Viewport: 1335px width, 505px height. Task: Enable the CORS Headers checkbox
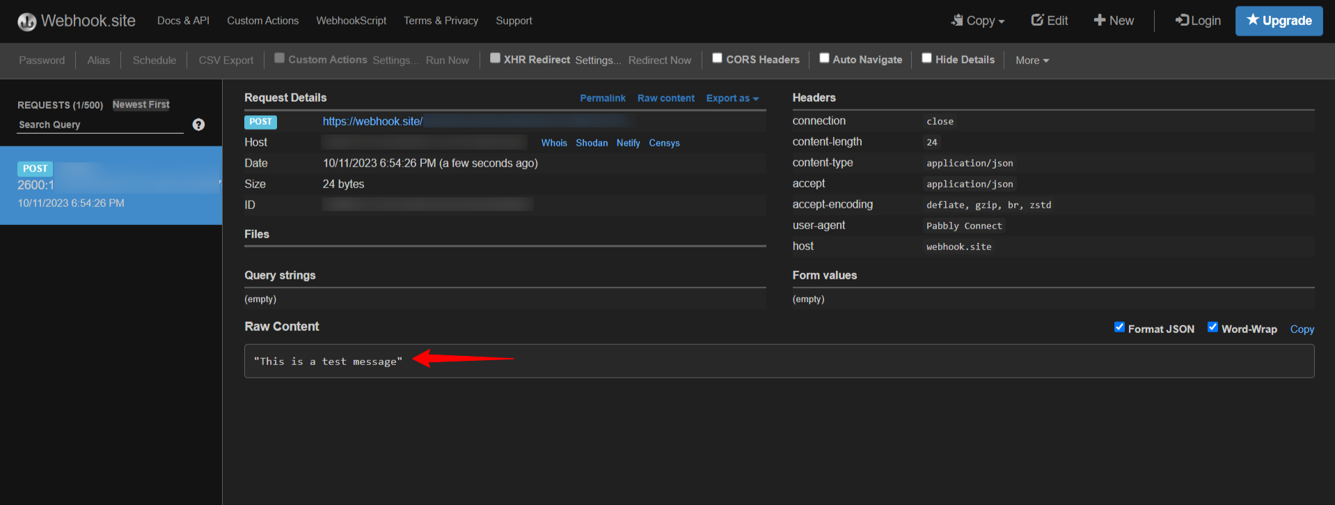(x=717, y=59)
